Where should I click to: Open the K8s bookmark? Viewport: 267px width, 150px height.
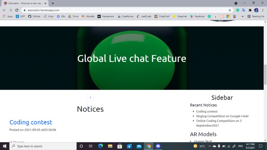(x=61, y=16)
